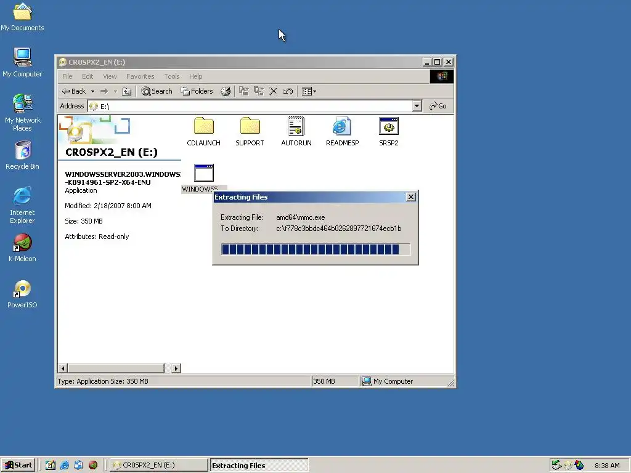Expand the Forward history dropdown arrow

(x=115, y=91)
